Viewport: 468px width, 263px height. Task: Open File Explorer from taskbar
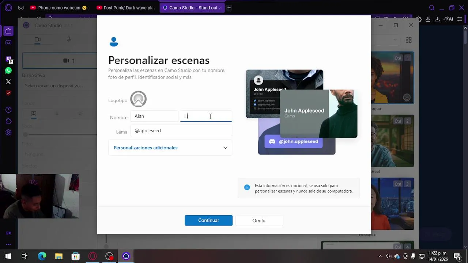pyautogui.click(x=59, y=256)
